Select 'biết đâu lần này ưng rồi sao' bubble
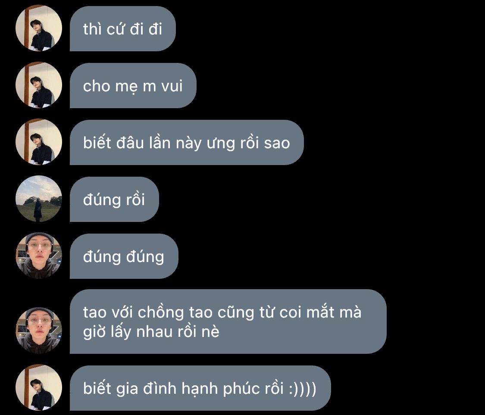The height and width of the screenshot is (415, 485). [187, 143]
